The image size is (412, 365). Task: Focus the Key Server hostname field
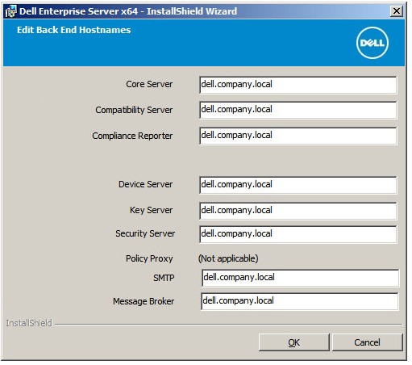click(298, 211)
